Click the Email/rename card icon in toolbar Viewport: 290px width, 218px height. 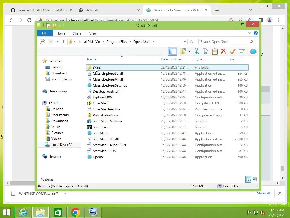tap(242, 51)
